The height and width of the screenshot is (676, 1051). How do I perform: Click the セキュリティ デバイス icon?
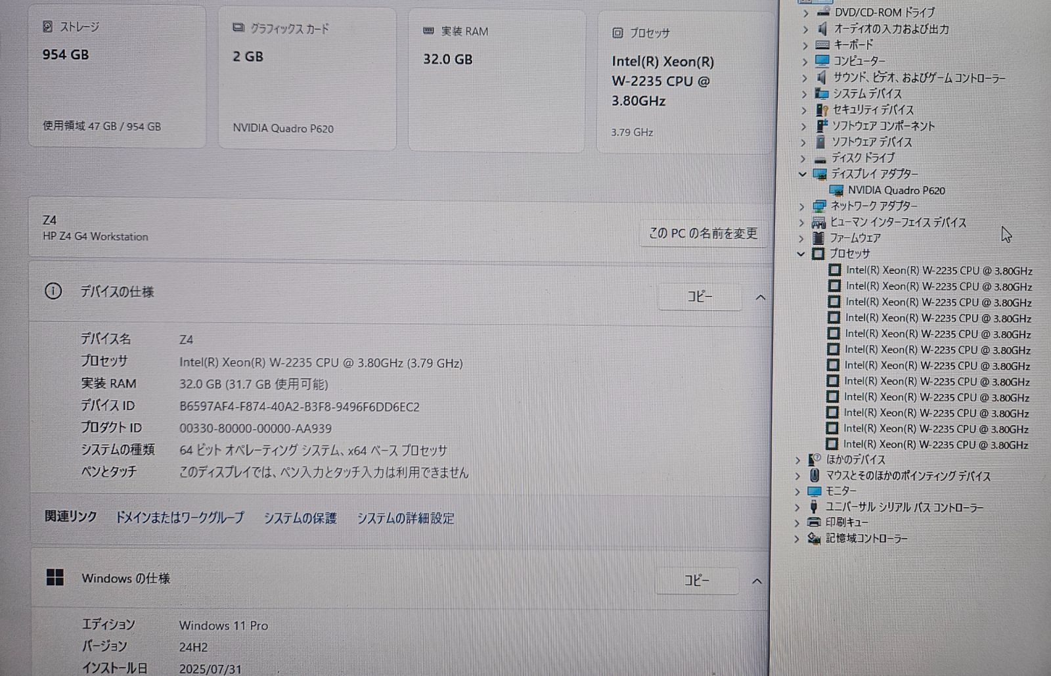click(x=822, y=110)
